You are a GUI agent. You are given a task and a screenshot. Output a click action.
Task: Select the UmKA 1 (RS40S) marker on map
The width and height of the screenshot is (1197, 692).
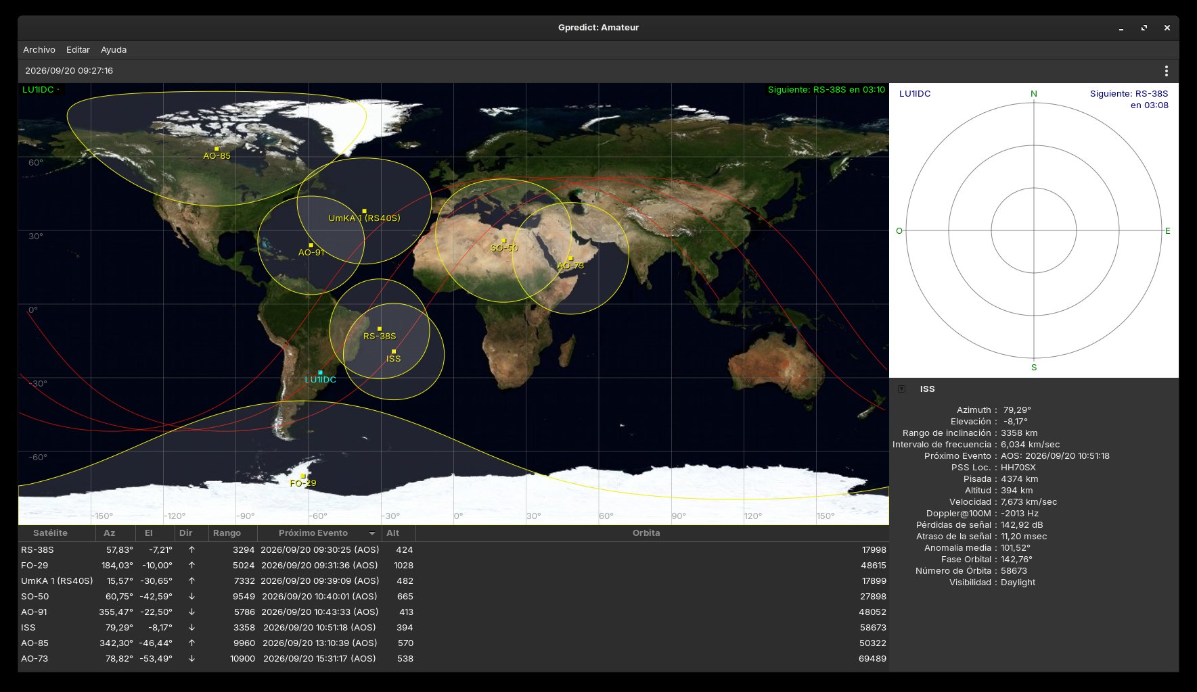364,211
